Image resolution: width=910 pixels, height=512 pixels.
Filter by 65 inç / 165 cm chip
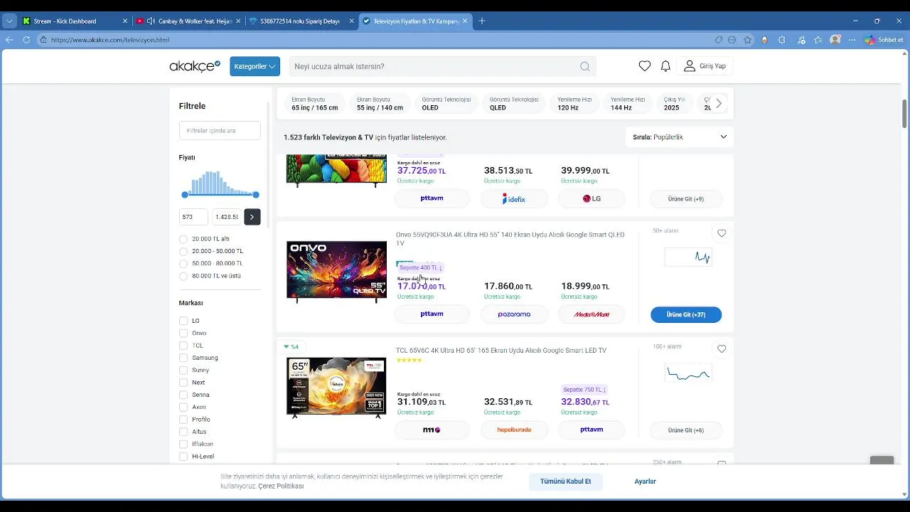click(314, 104)
